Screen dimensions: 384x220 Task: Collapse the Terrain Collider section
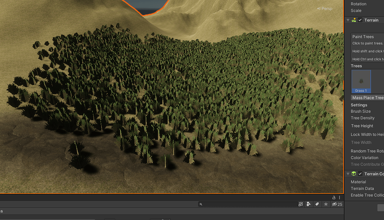[348, 174]
